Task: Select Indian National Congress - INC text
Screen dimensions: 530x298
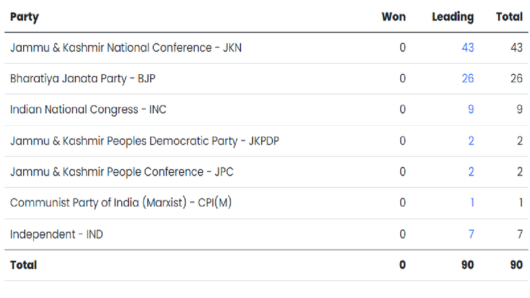Action: pyautogui.click(x=88, y=109)
